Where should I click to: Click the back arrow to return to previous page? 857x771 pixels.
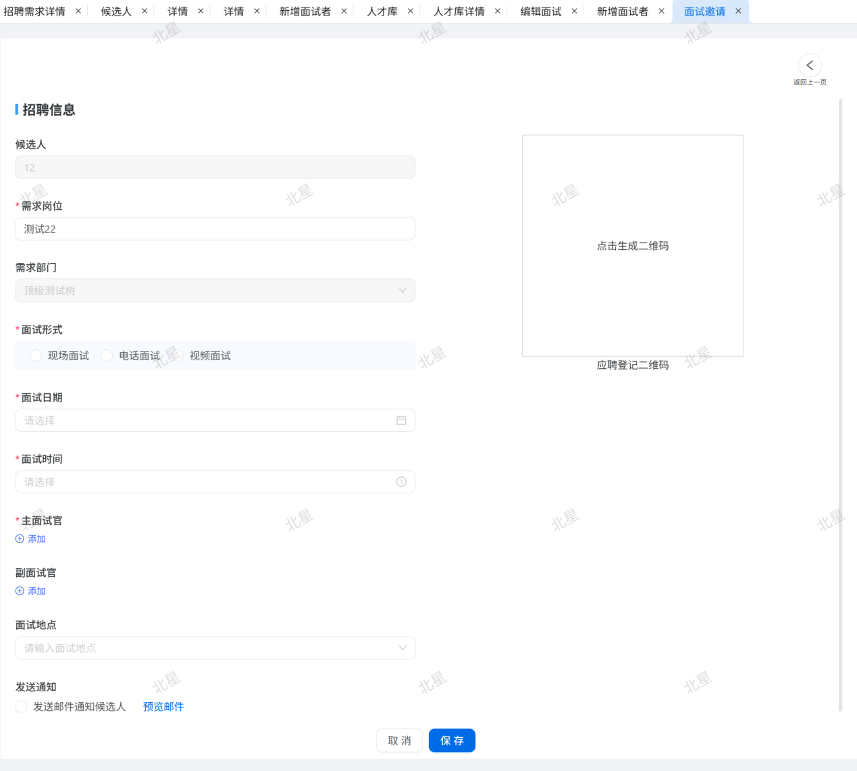point(810,65)
